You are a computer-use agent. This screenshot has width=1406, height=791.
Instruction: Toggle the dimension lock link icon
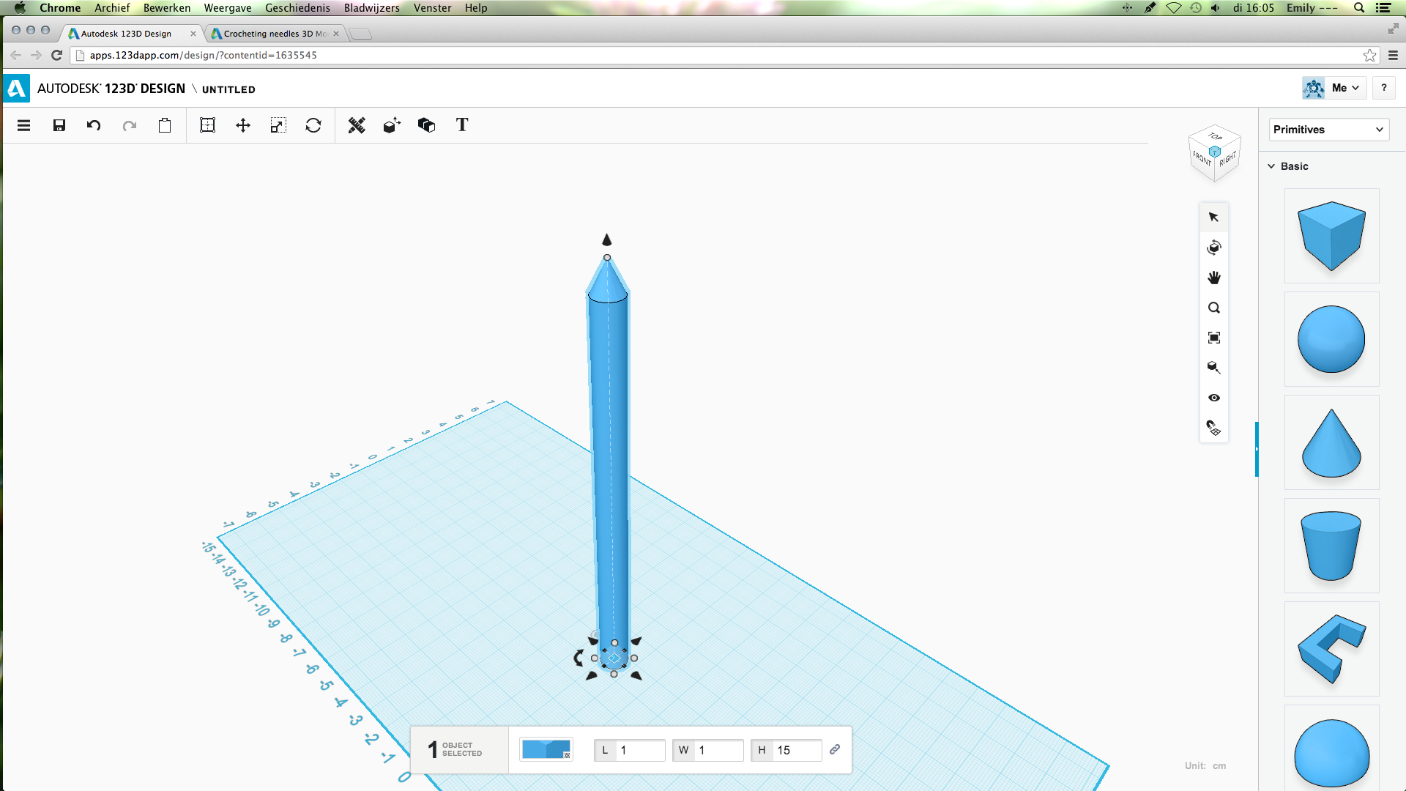tap(835, 749)
